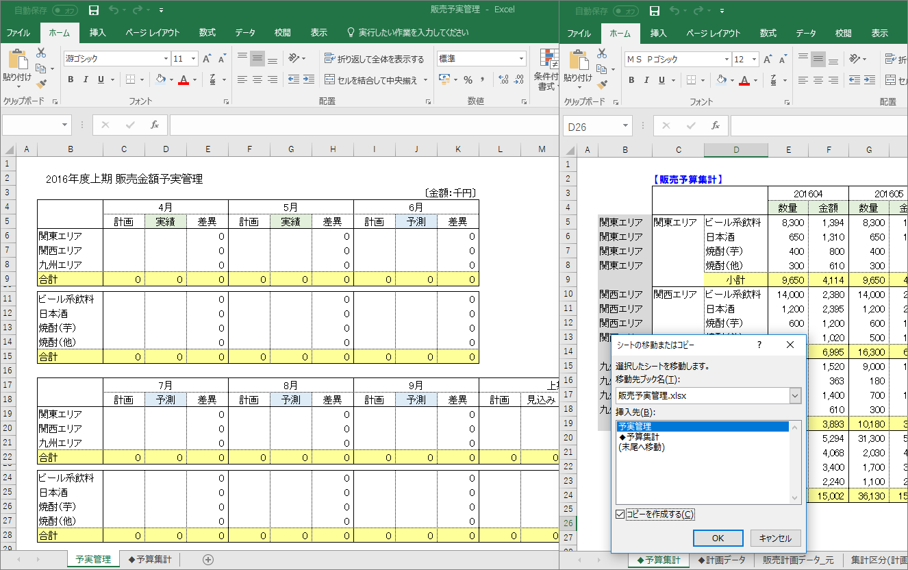Click cell 関東エリア in left sheet row 6
Viewport: 908px width, 570px height.
70,236
